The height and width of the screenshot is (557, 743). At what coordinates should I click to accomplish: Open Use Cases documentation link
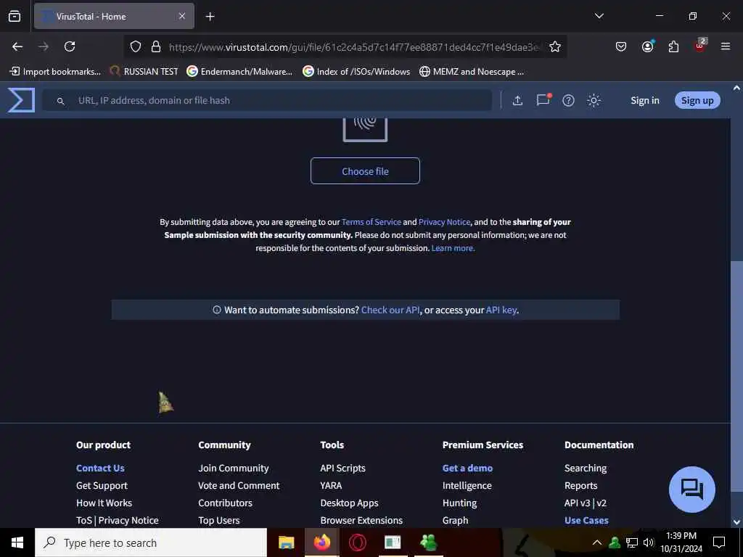click(x=586, y=520)
